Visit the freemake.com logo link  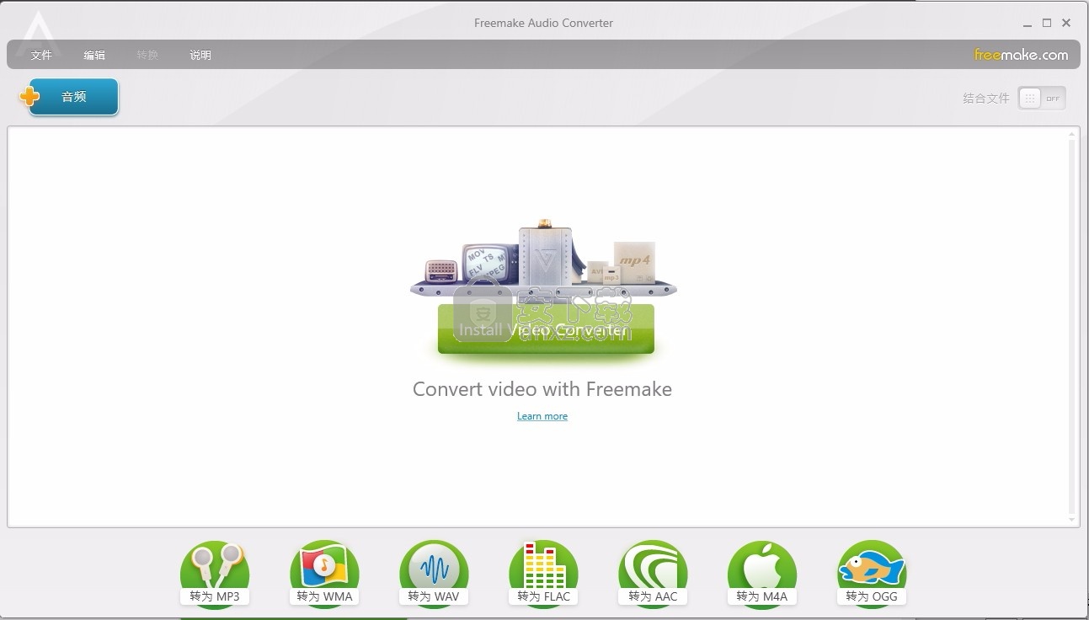[x=1021, y=55]
